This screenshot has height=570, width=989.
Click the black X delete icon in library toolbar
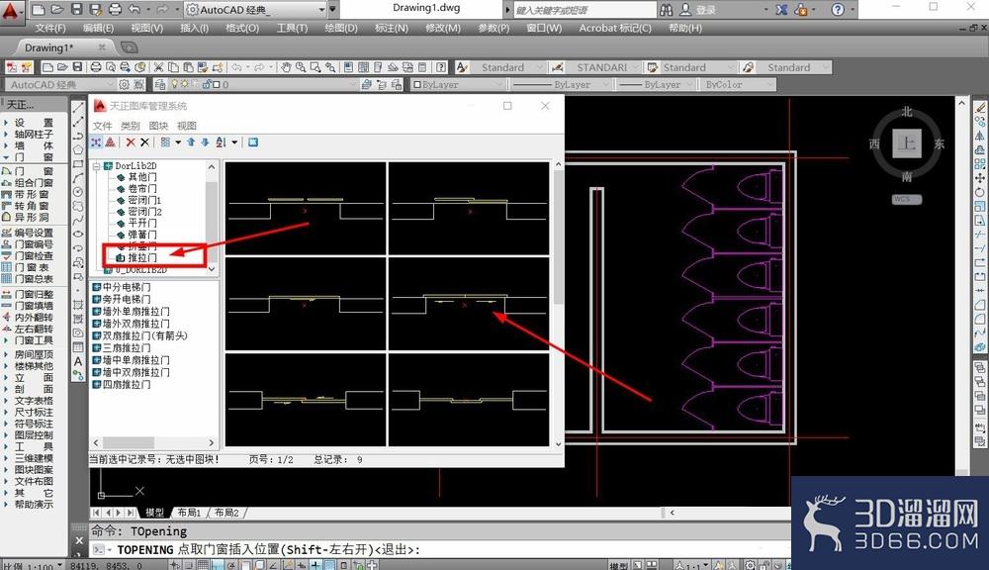tap(144, 142)
